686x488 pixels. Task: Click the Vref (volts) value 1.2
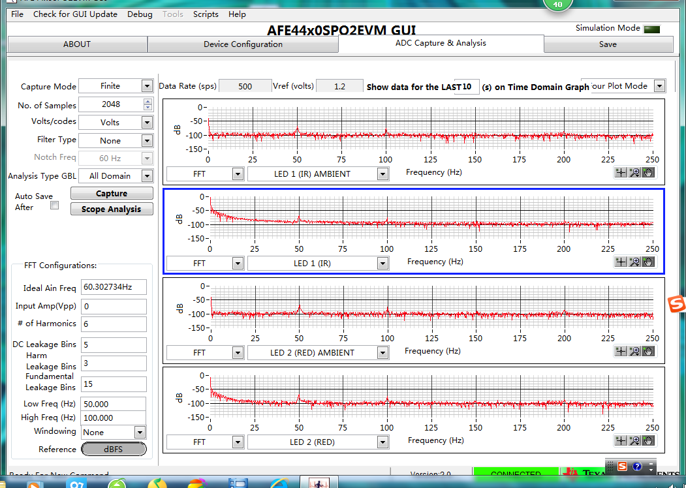point(339,86)
